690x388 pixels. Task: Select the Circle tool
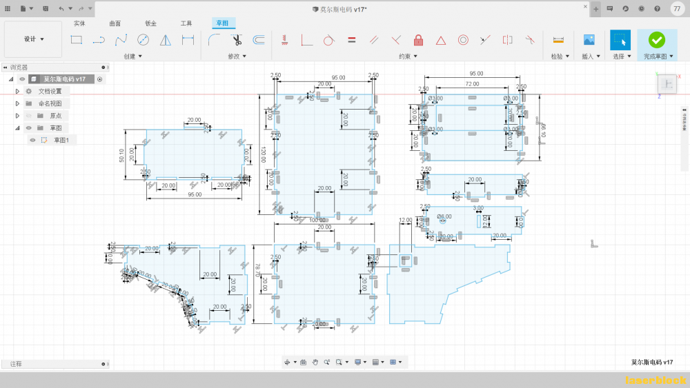click(x=143, y=40)
